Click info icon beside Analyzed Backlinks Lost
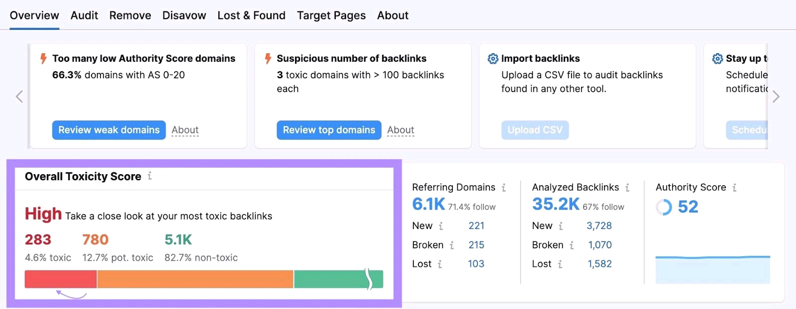The width and height of the screenshot is (796, 309). coord(560,264)
